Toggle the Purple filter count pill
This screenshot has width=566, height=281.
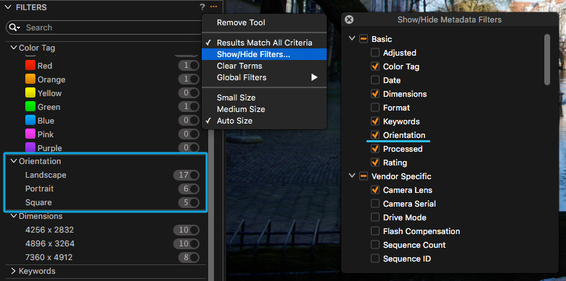click(x=189, y=147)
